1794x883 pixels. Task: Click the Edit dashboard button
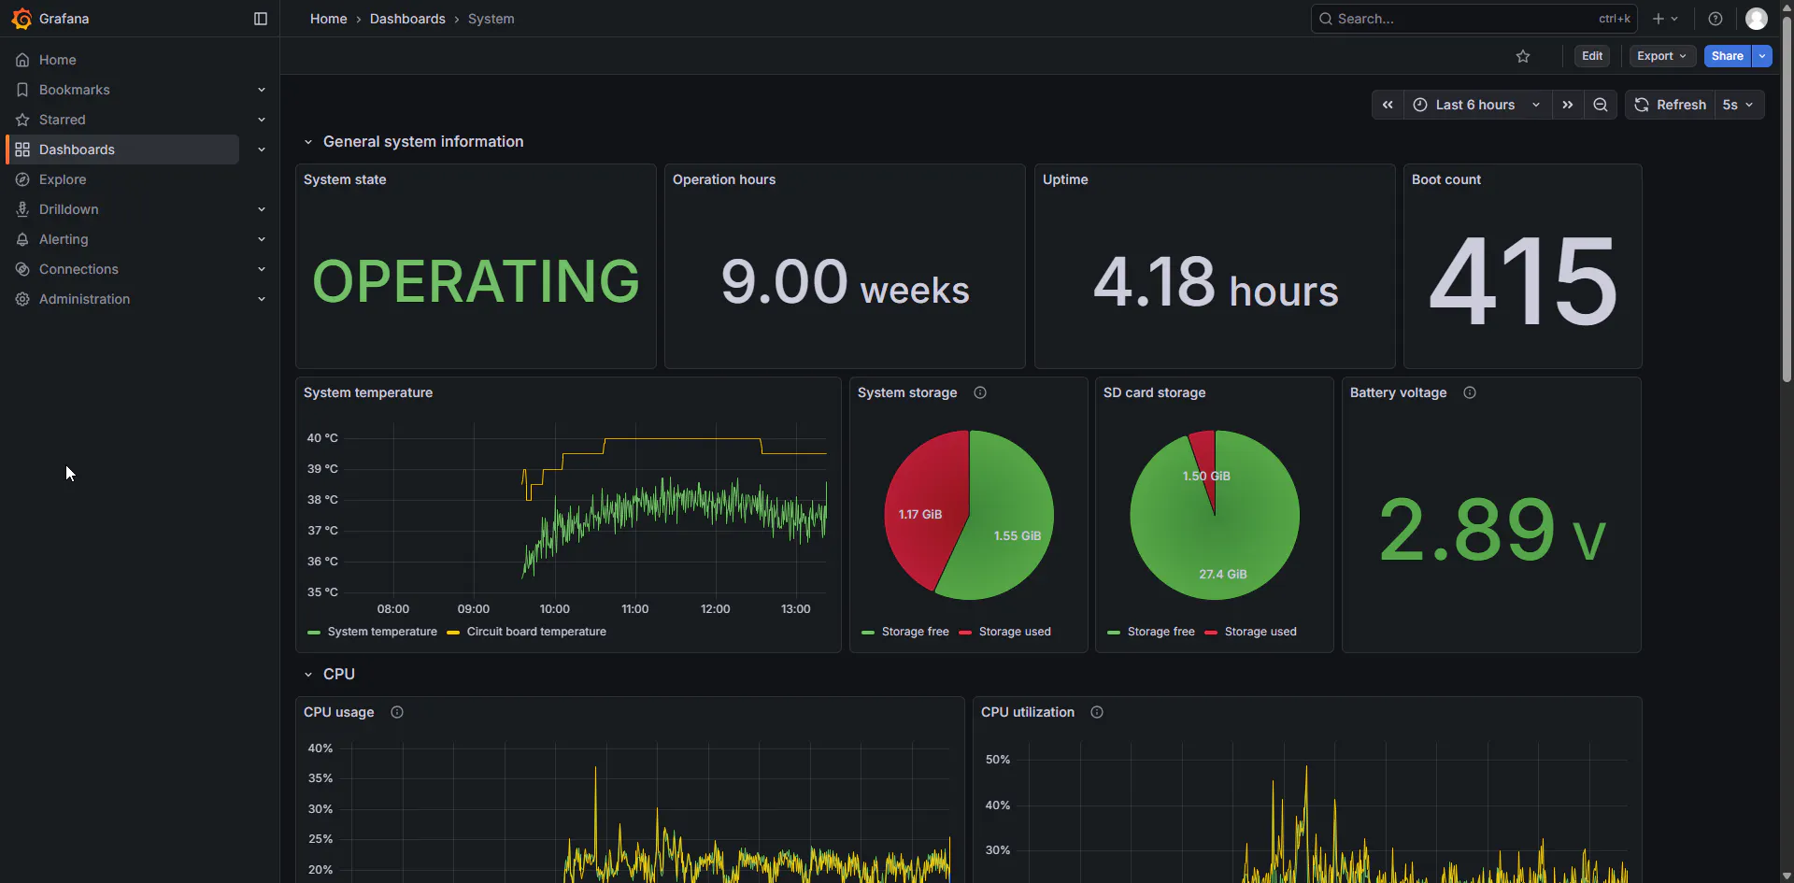tap(1592, 56)
